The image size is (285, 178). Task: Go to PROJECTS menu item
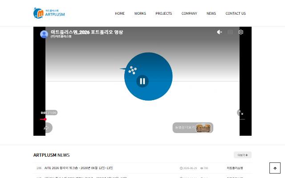(x=164, y=13)
